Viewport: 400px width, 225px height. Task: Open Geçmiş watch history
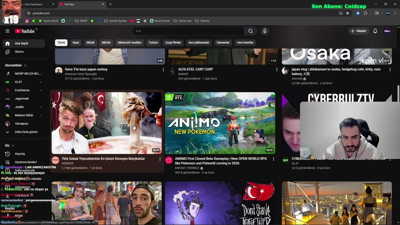[x=24, y=154]
